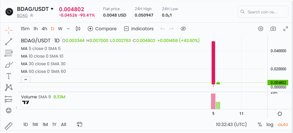The image size is (293, 133).
Task: Click the pink volume bar
Action: 213,101
